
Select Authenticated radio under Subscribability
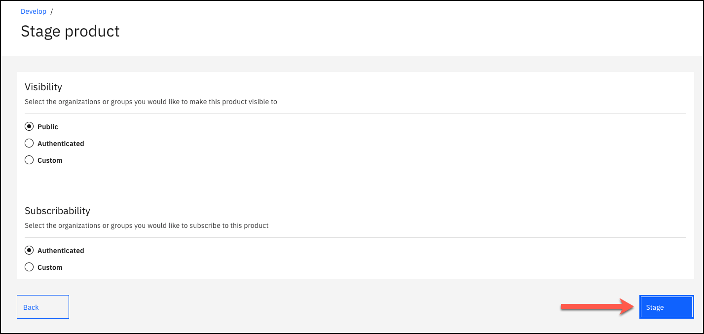(29, 251)
